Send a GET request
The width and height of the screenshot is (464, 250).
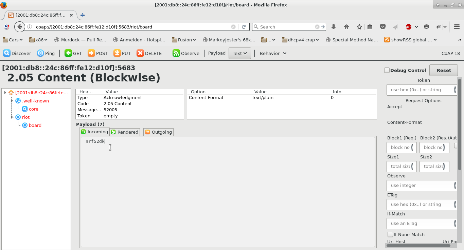[x=73, y=53]
